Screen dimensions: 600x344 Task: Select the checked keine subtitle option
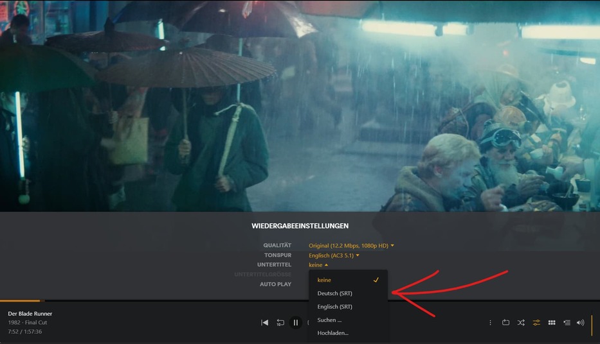point(348,280)
